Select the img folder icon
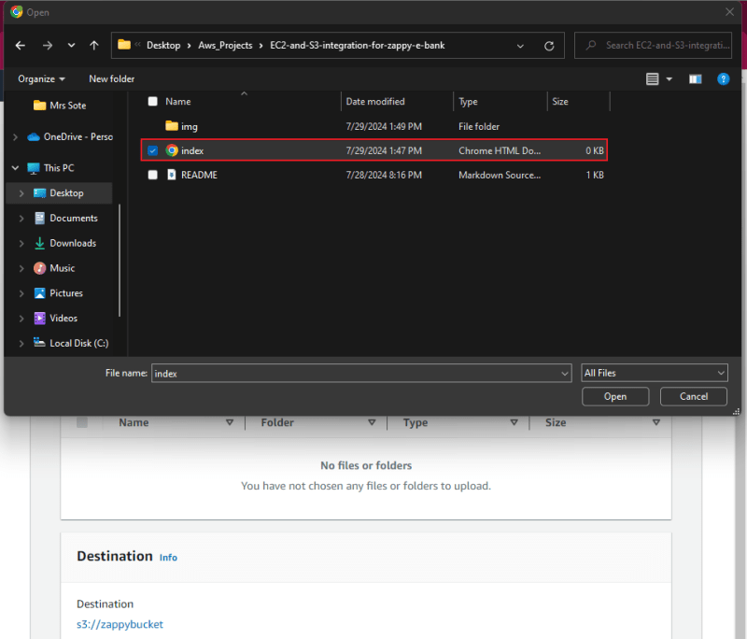The image size is (747, 639). [172, 126]
